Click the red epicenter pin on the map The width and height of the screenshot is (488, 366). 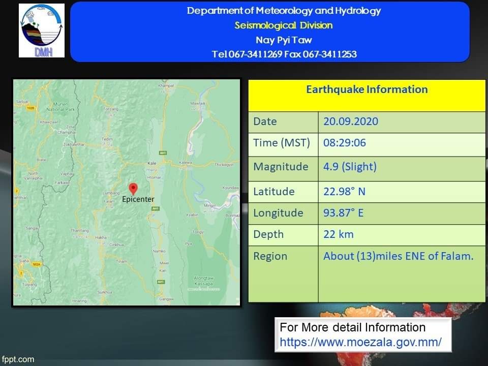click(x=133, y=189)
